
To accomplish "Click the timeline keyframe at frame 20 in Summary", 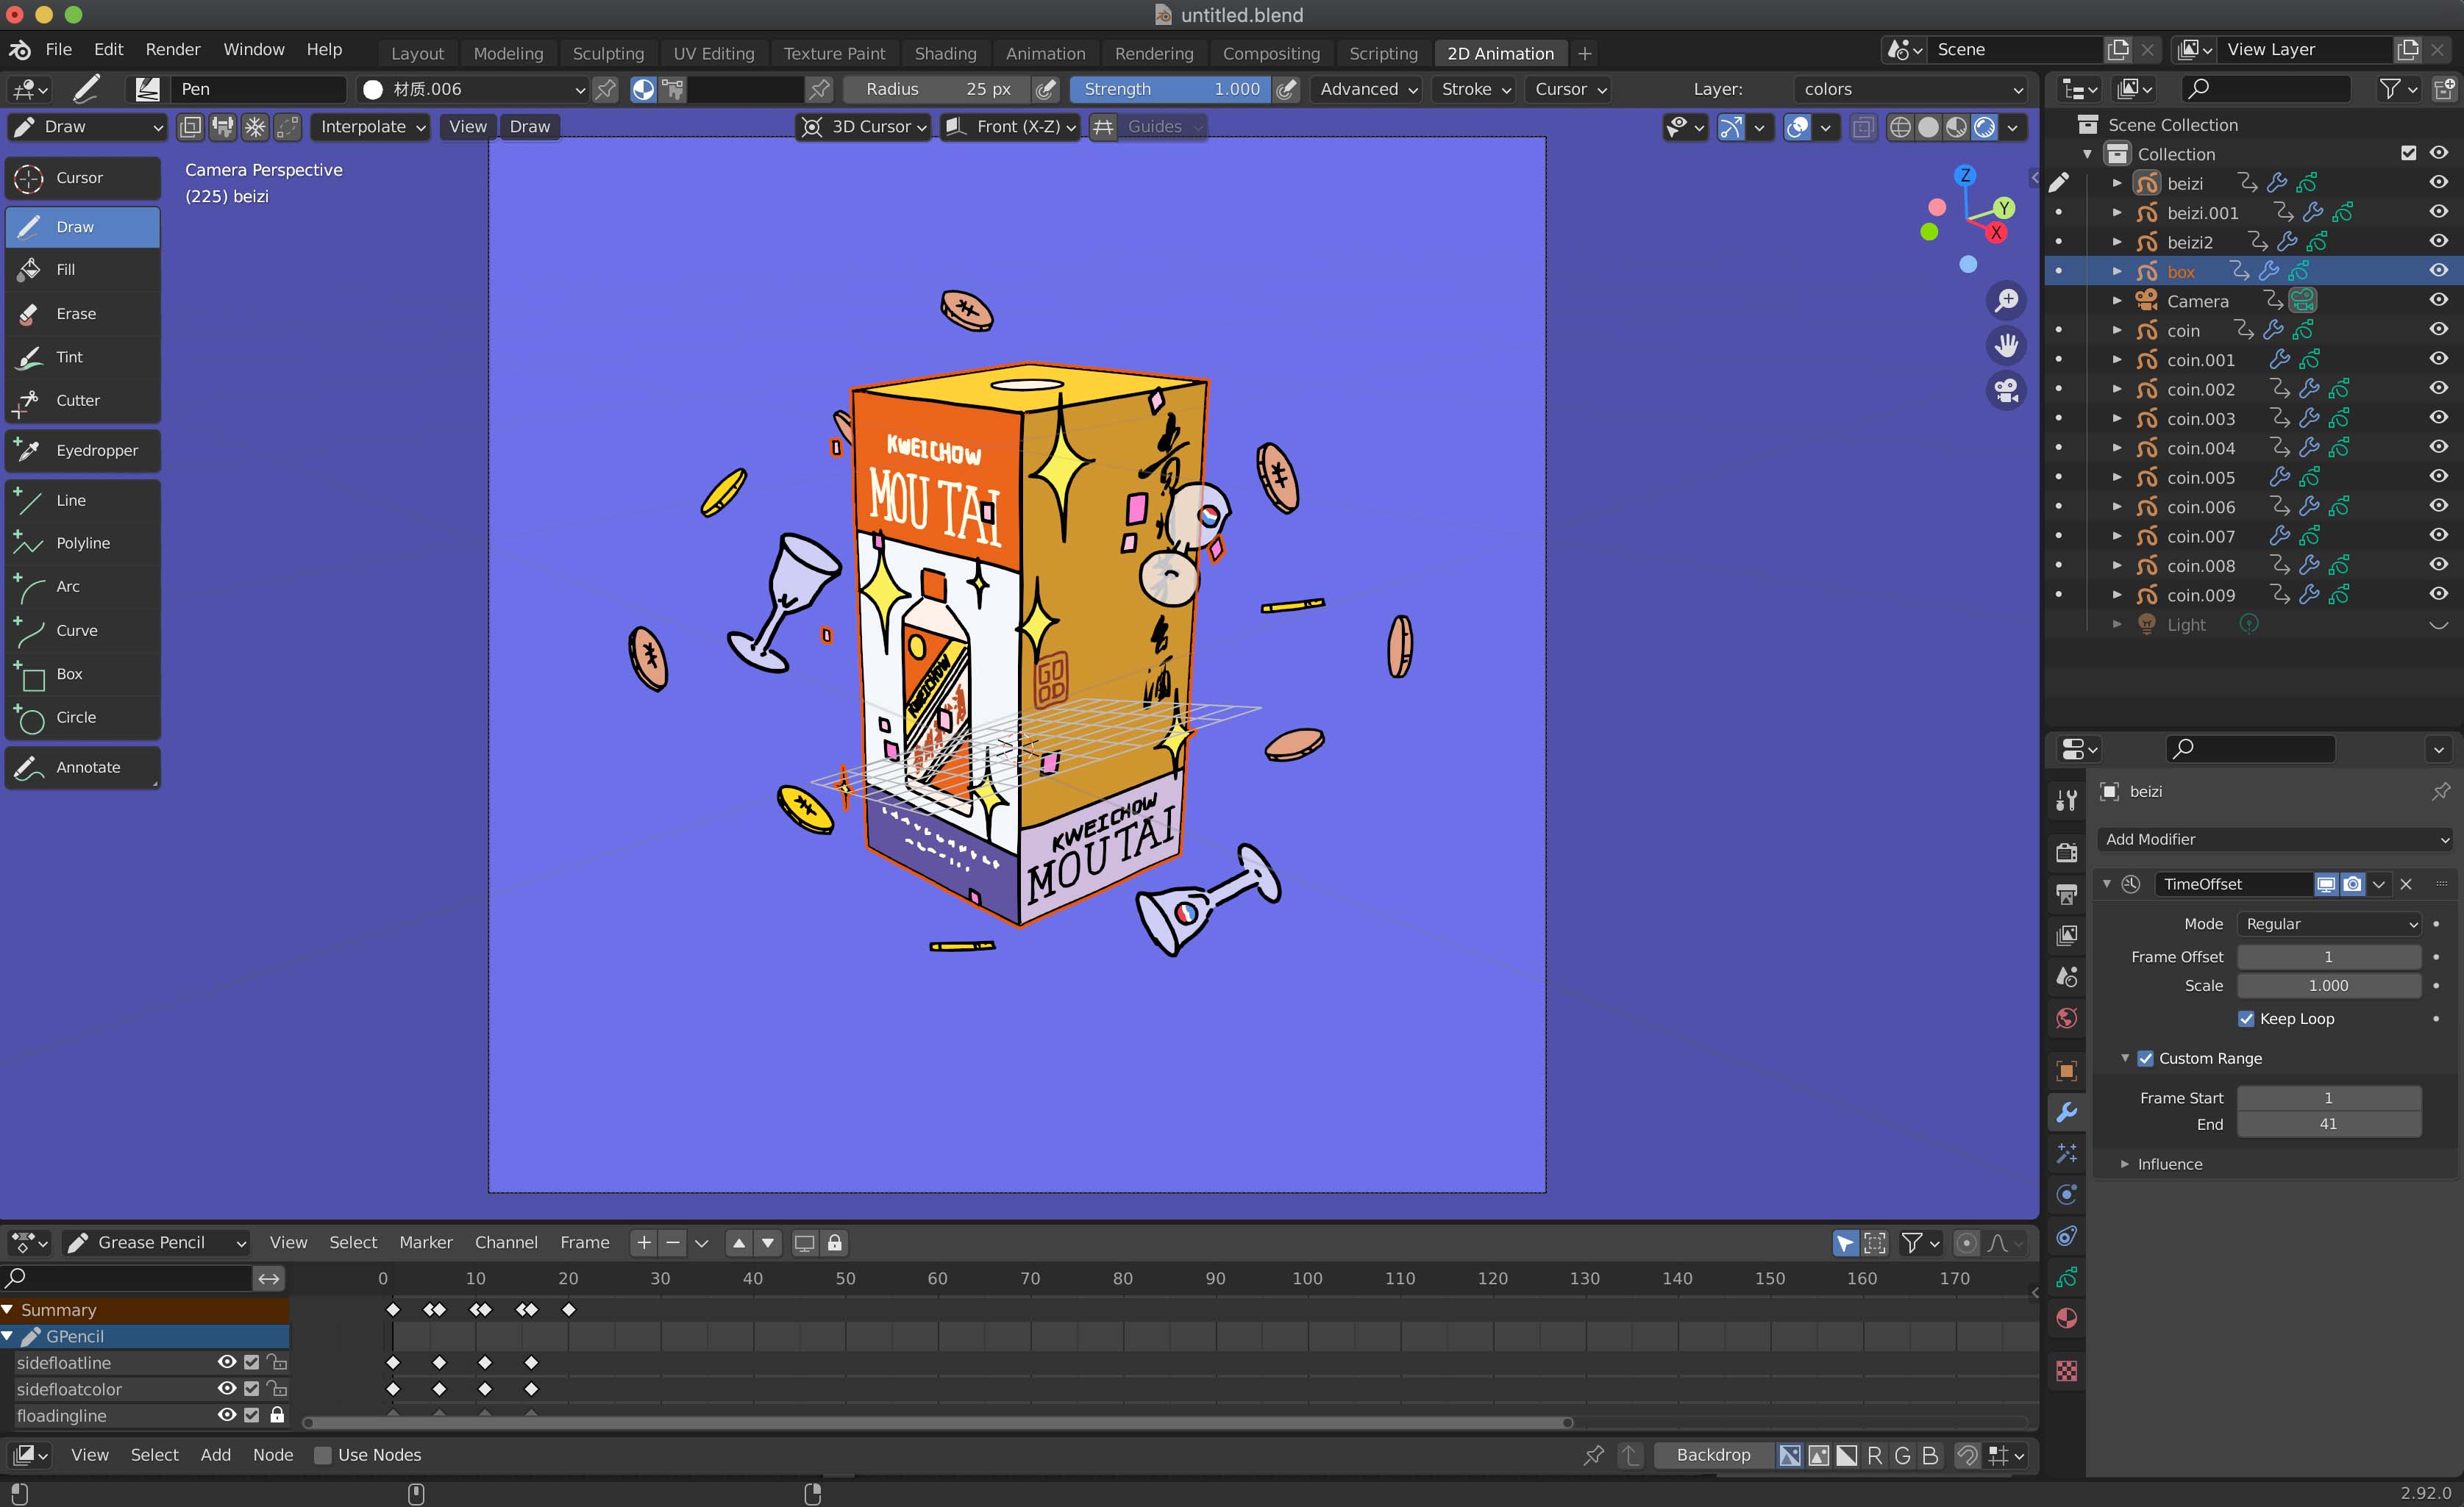I will tap(569, 1310).
